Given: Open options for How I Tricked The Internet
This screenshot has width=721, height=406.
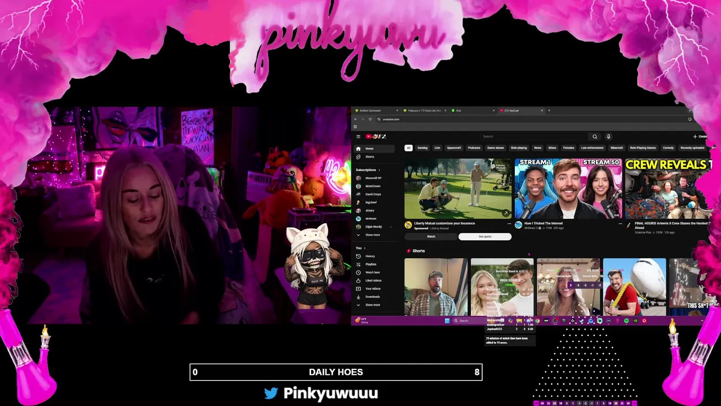Looking at the screenshot, I should click(x=620, y=224).
